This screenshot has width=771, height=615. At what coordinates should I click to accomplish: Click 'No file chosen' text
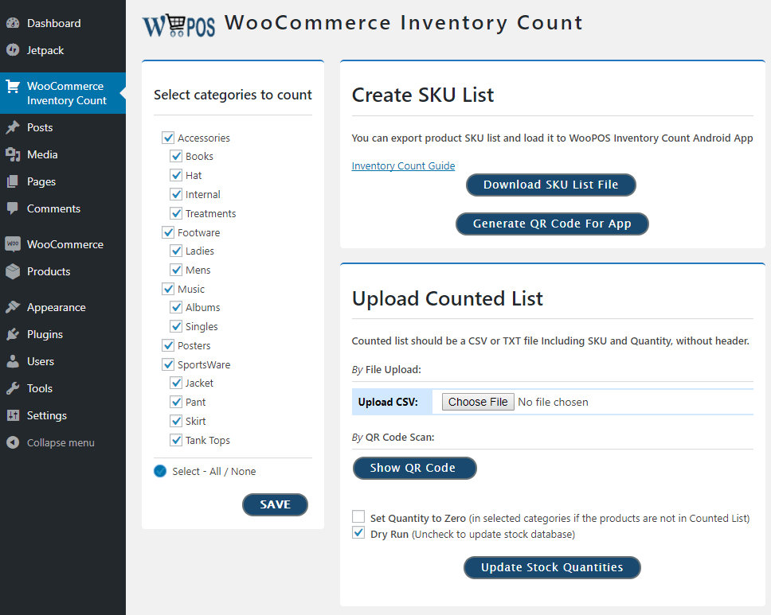click(554, 402)
